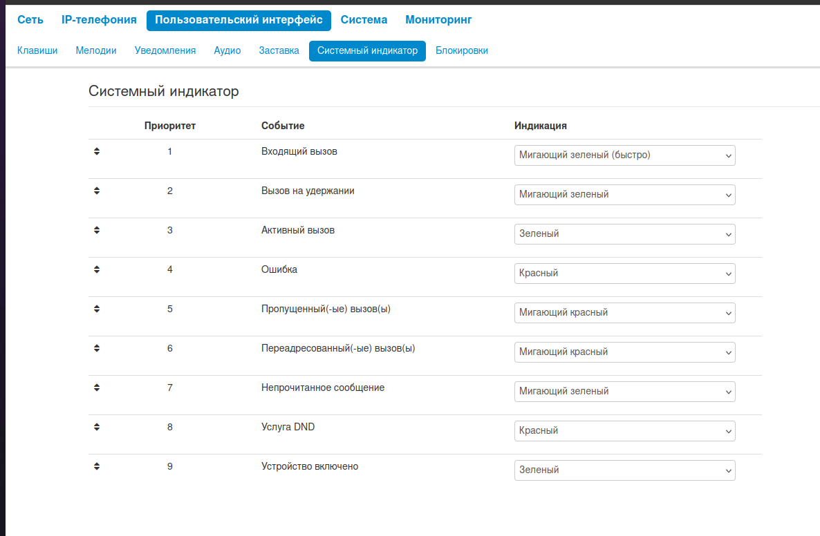Click the reorder arrows beside Ошибка row
Viewport: 820px width, 536px height.
pyautogui.click(x=97, y=269)
